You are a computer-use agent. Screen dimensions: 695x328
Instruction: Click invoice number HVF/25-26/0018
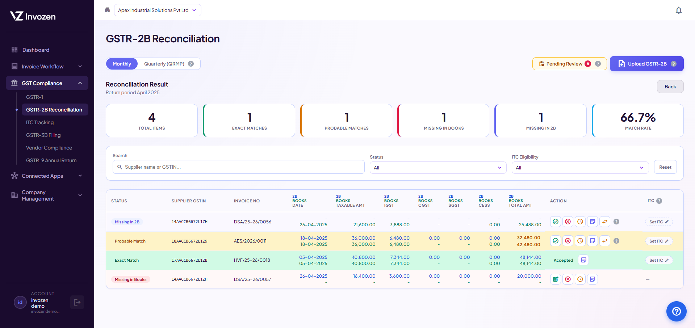tap(252, 260)
